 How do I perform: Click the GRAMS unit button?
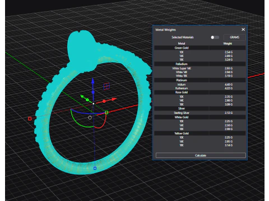pos(234,37)
